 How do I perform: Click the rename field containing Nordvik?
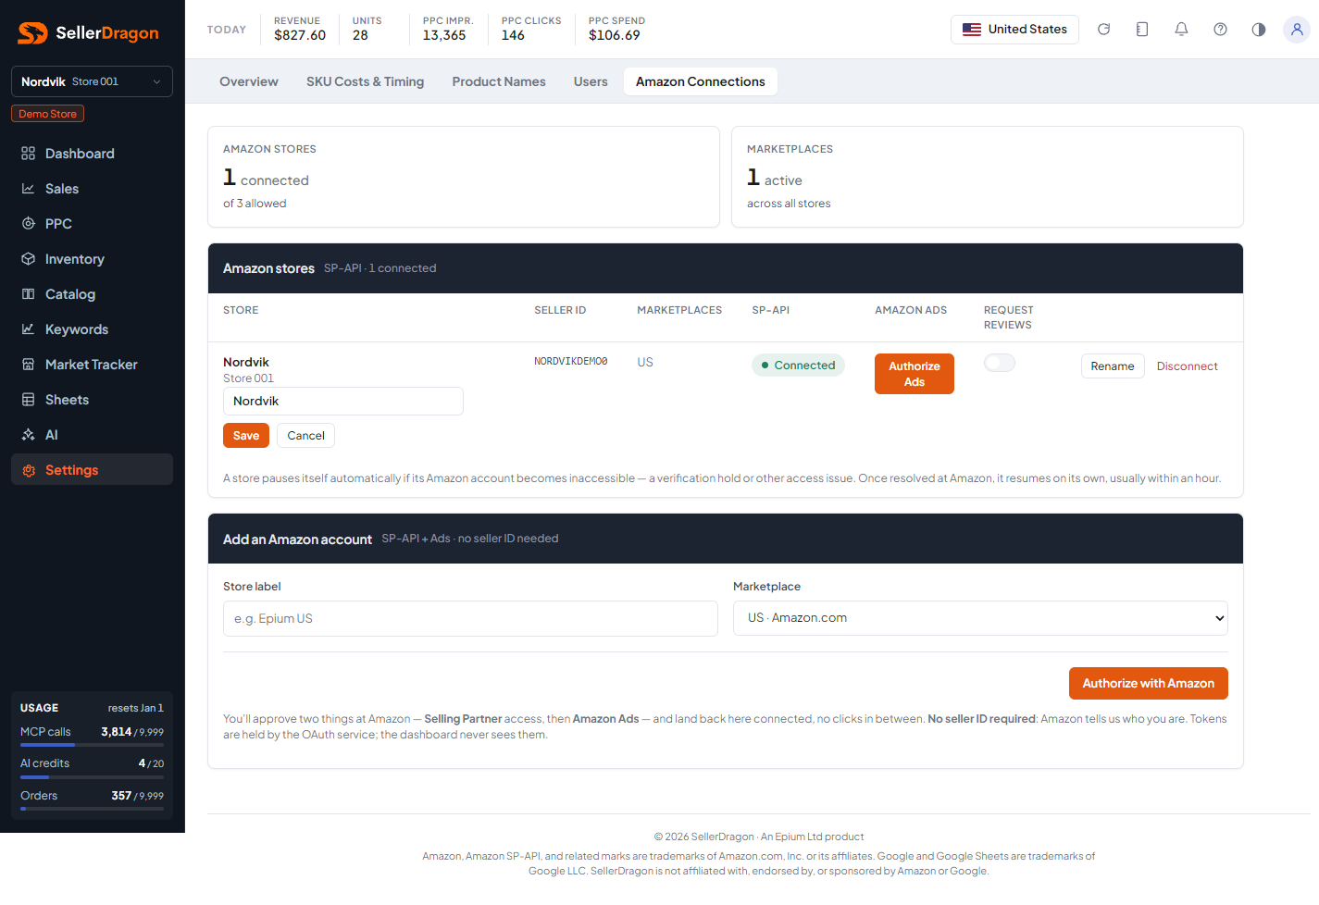tap(343, 402)
